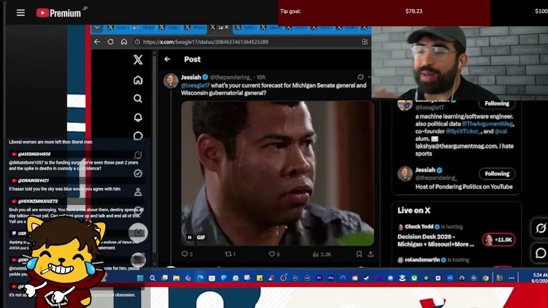The height and width of the screenshot is (308, 548).
Task: Open Media Encoder from the taskbar
Action: coord(331,278)
